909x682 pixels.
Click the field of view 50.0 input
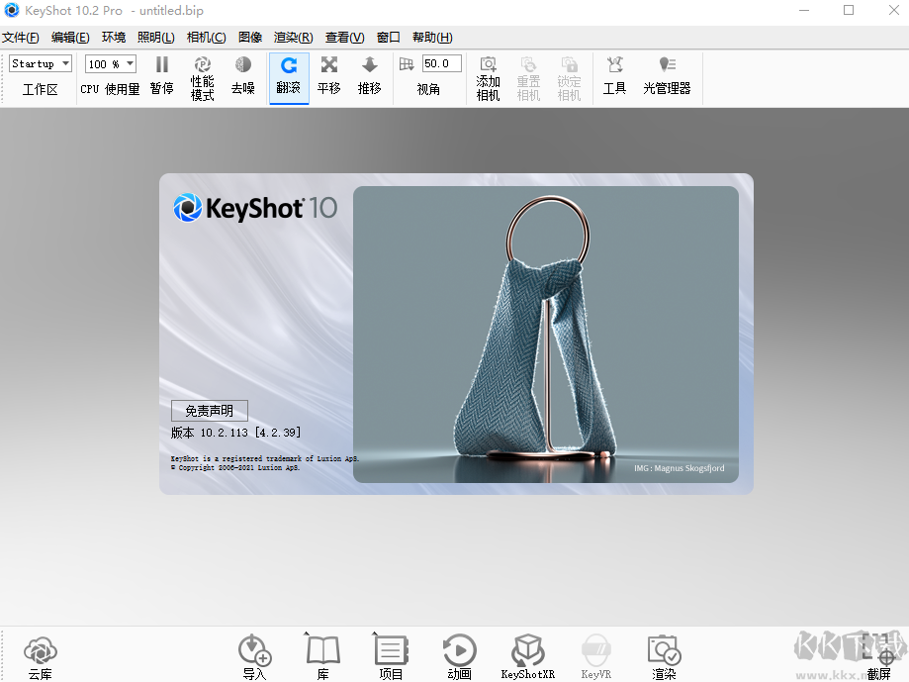[441, 64]
